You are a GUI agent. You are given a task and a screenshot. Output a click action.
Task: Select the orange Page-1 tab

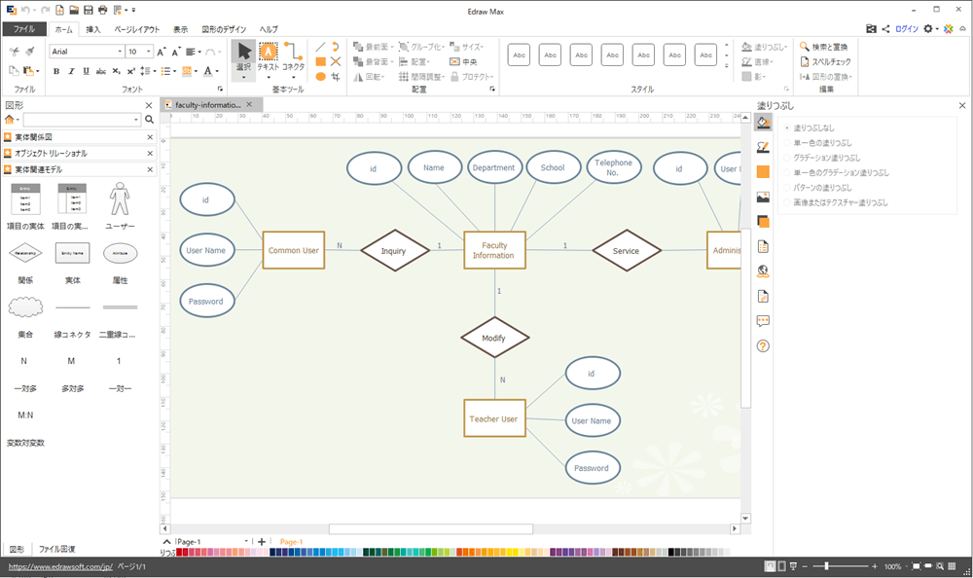[x=291, y=542]
